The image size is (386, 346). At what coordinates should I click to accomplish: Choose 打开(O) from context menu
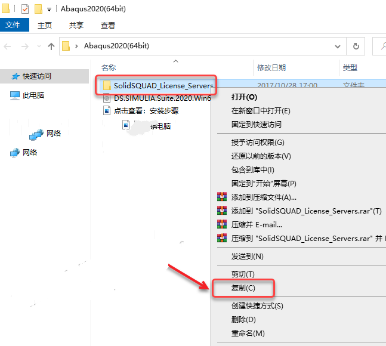244,97
